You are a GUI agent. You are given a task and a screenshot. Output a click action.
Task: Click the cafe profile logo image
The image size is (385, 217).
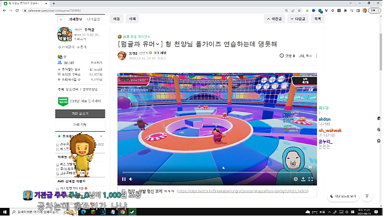(64, 34)
